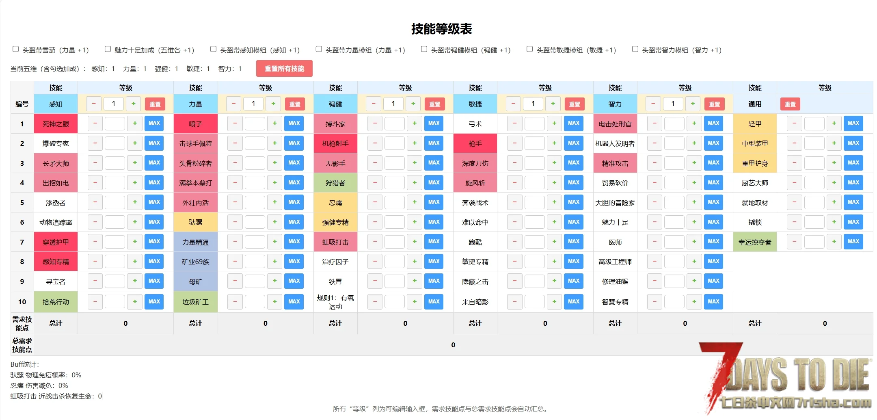
Task: Max out the 跑酷 skill
Action: pos(573,242)
